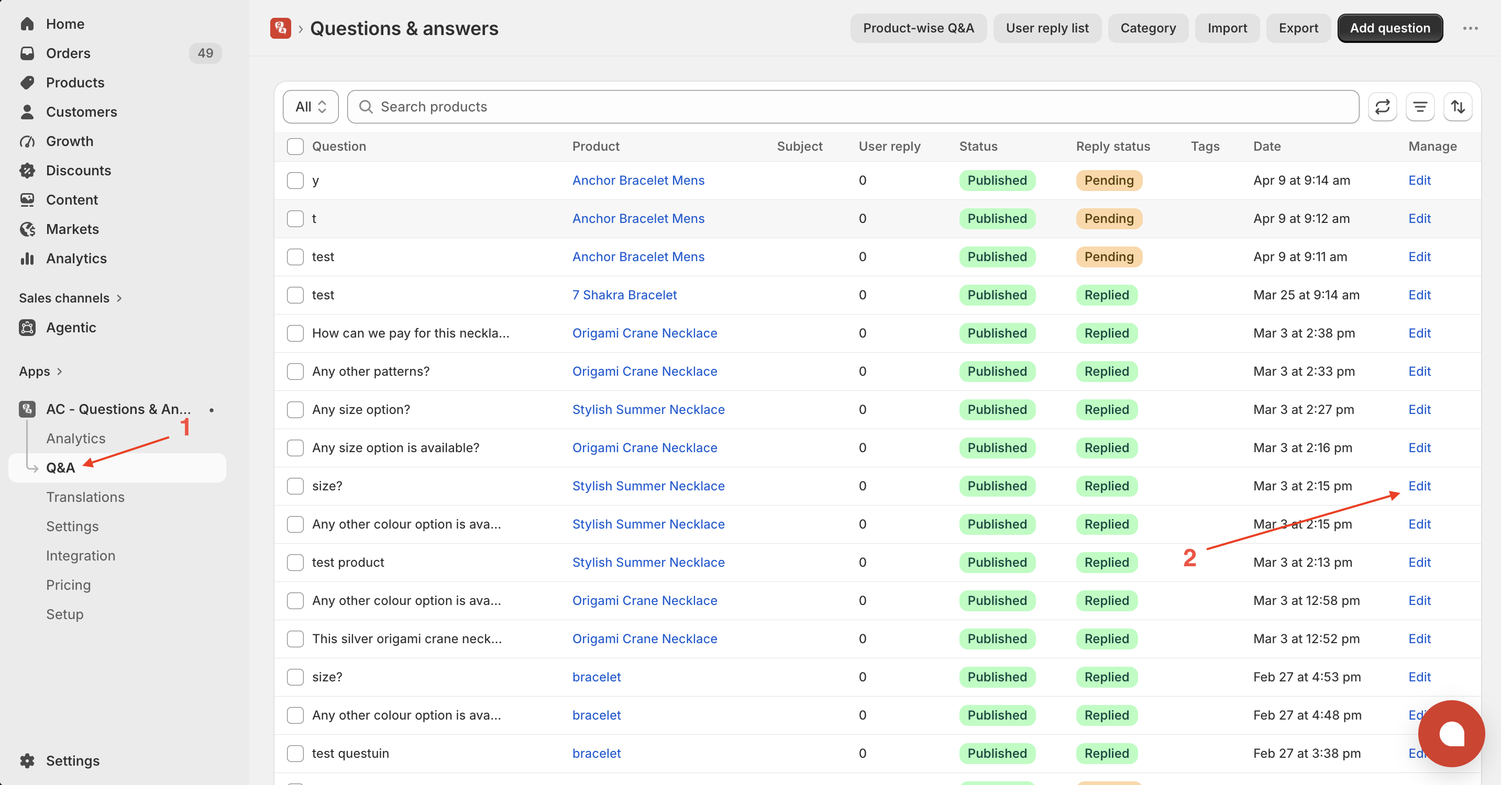Click the Questions & answers page title

tap(404, 28)
